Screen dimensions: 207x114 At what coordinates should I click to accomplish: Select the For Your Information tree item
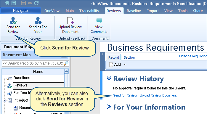[x=22, y=93]
